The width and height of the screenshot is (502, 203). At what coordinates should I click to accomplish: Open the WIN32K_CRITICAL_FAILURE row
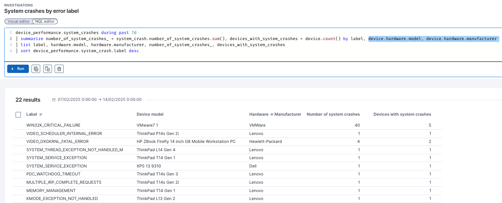(x=53, y=125)
